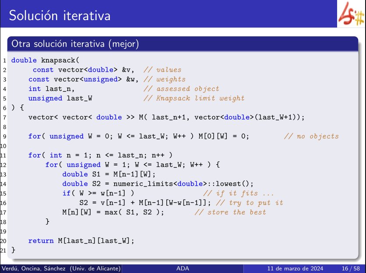The height and width of the screenshot is (273, 366).
Task: Click the '// Knapsack limit weight' comment
Action: click(194, 98)
